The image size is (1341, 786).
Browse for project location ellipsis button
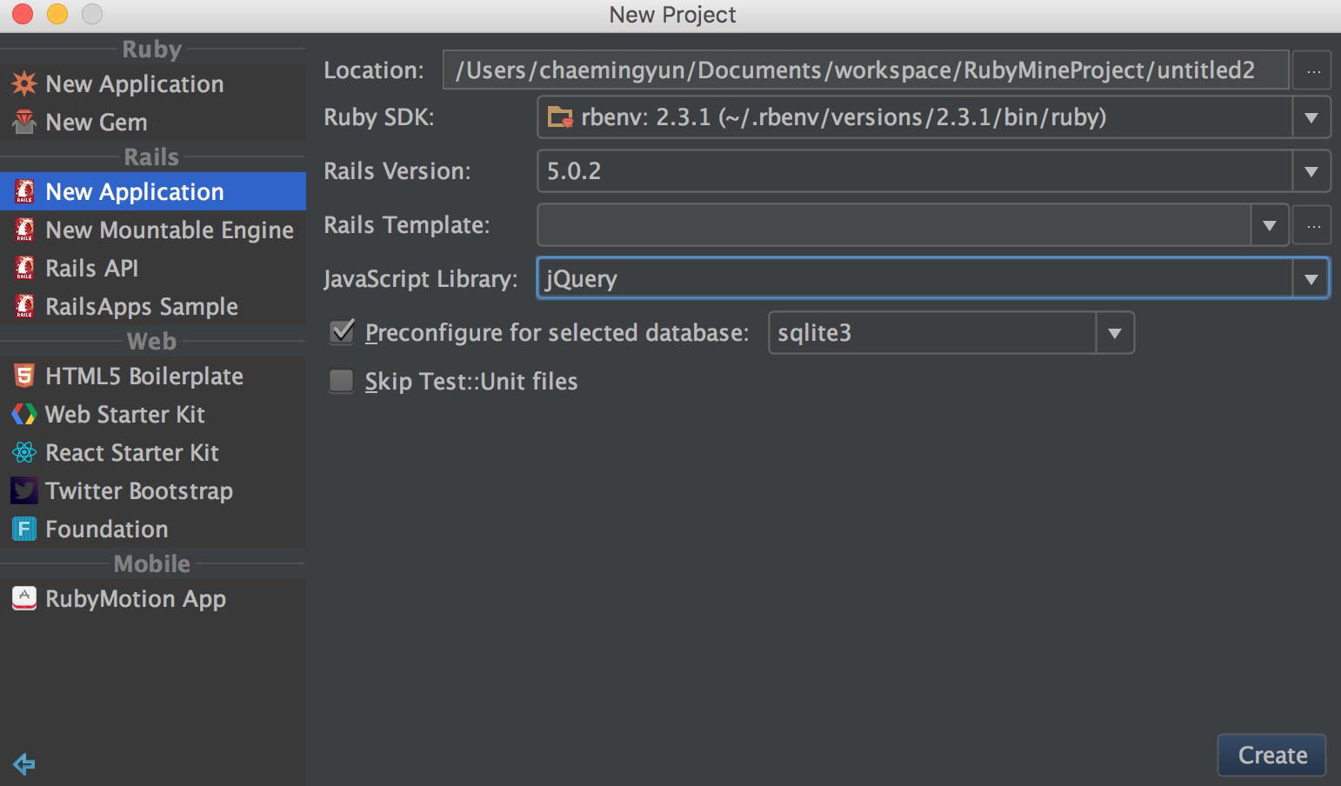(x=1312, y=70)
